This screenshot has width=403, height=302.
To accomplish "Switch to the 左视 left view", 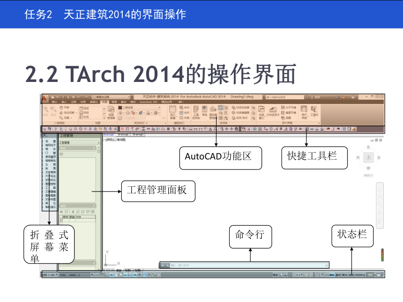I will [84, 117].
